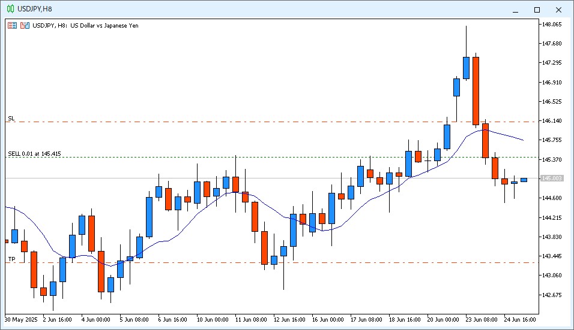Click the 4 Jun 00:00 time label
574x330 pixels.
pos(95,319)
